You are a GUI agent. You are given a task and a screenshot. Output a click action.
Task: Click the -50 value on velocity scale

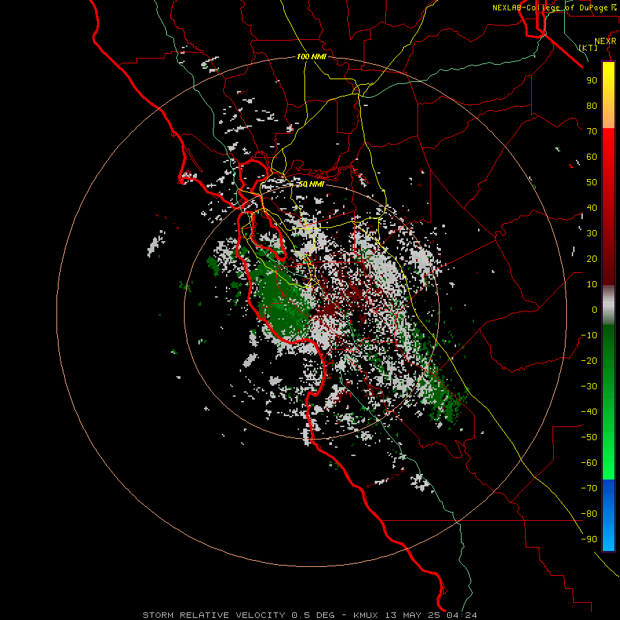589,437
